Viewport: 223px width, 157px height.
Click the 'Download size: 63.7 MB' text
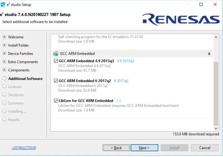tap(77, 70)
